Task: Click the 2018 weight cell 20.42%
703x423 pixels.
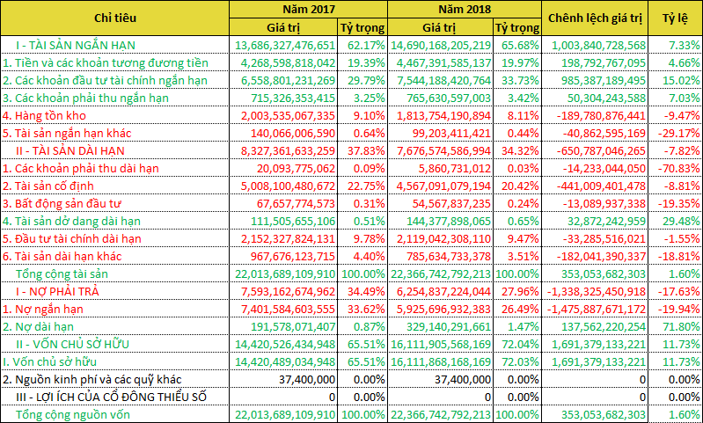Action: point(521,186)
